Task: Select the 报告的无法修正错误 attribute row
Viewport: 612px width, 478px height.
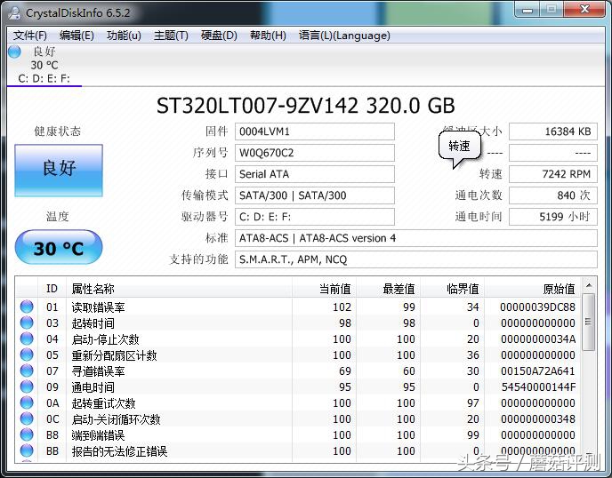Action: tap(299, 450)
